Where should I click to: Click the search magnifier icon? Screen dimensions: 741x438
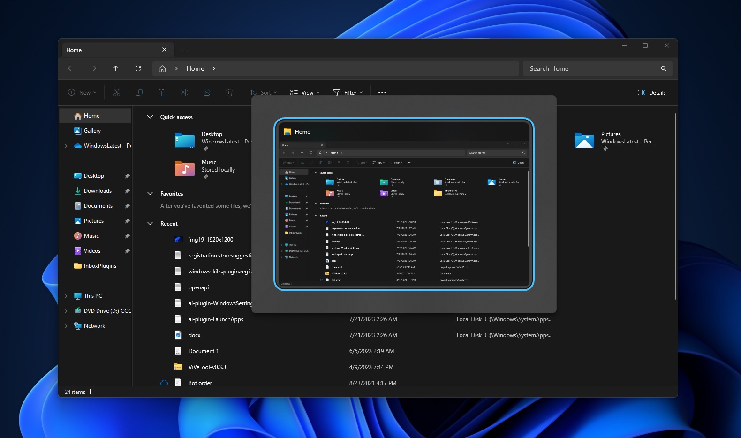664,68
